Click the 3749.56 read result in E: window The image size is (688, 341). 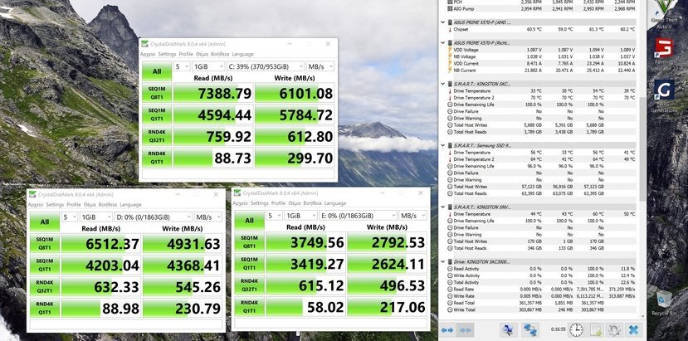click(x=305, y=242)
